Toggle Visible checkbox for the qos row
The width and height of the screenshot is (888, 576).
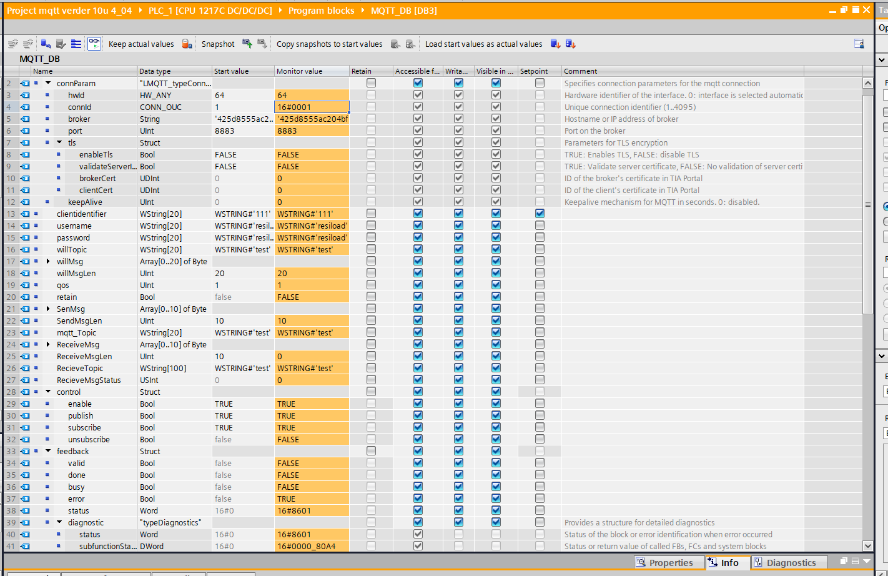click(496, 285)
